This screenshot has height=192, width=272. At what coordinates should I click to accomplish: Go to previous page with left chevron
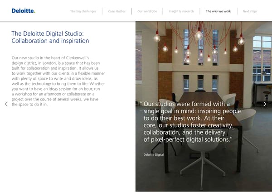coord(6,104)
